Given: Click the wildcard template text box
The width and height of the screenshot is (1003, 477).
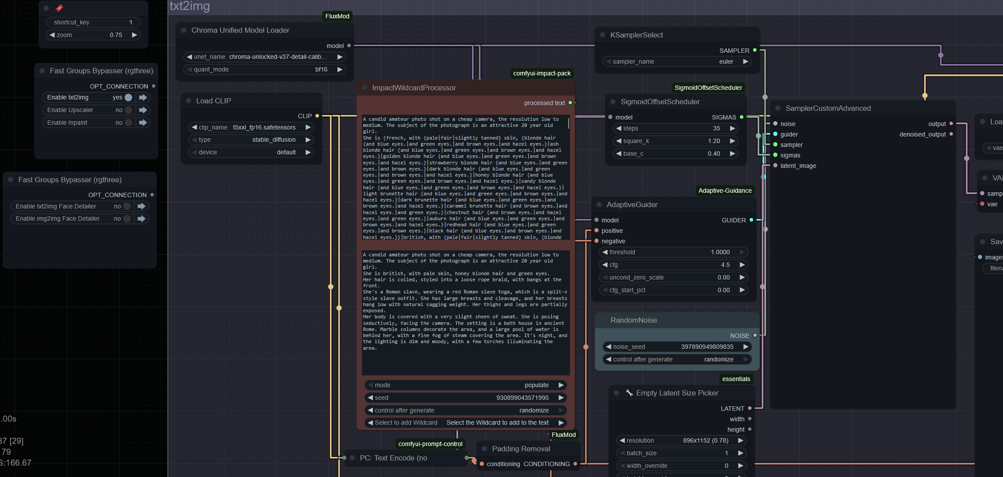Looking at the screenshot, I should coord(465,177).
